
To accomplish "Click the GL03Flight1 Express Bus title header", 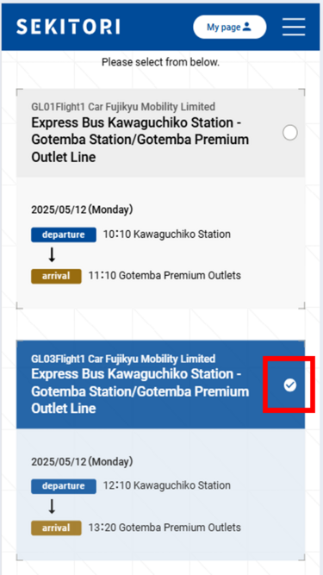I will 160,384.
